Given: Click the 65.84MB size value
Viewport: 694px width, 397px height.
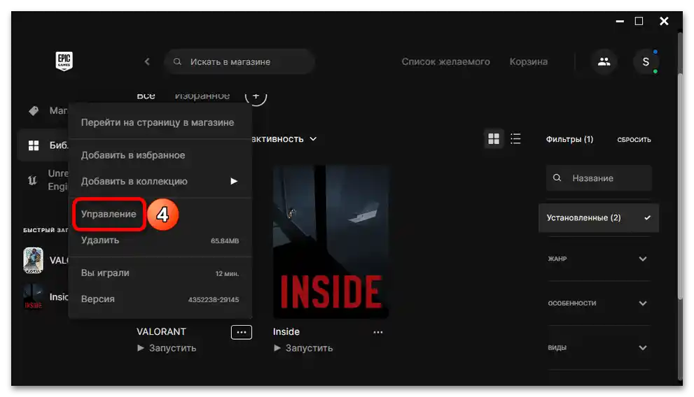Looking at the screenshot, I should tap(225, 240).
